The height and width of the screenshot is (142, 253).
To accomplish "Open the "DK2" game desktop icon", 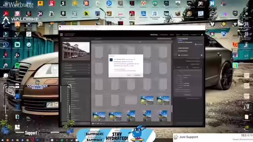I will tap(200, 3).
